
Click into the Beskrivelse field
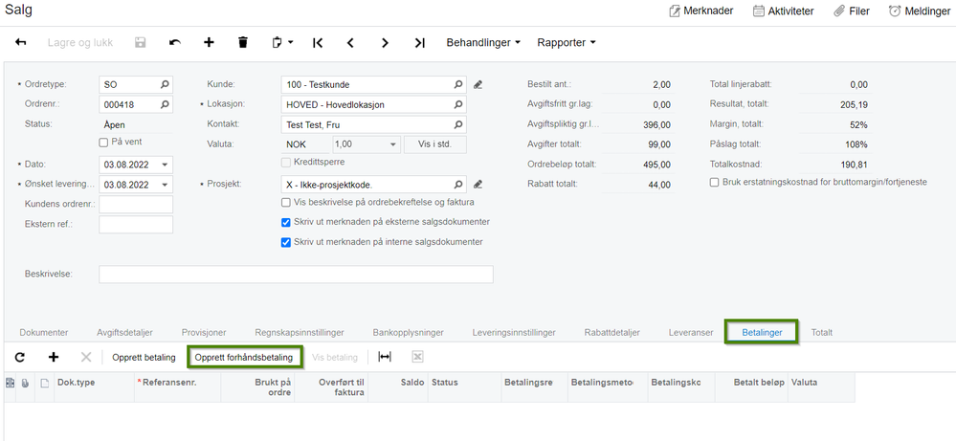coord(296,275)
